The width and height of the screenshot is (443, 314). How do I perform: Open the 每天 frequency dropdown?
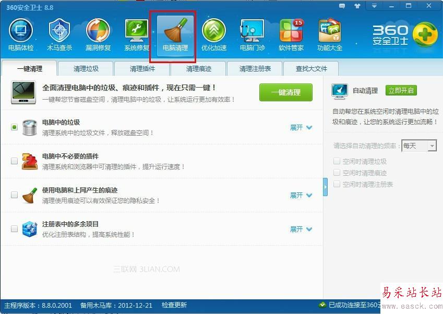tap(418, 146)
